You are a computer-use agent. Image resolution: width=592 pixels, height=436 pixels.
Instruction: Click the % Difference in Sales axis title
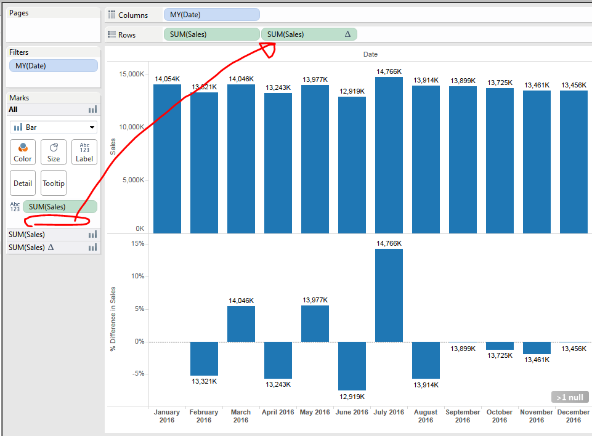coord(113,319)
